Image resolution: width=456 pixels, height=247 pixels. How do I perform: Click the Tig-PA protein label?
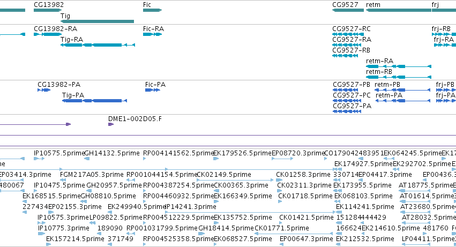click(x=73, y=95)
